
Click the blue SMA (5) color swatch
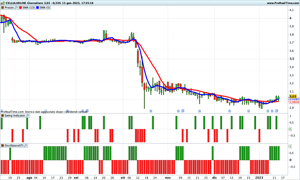[38, 7]
